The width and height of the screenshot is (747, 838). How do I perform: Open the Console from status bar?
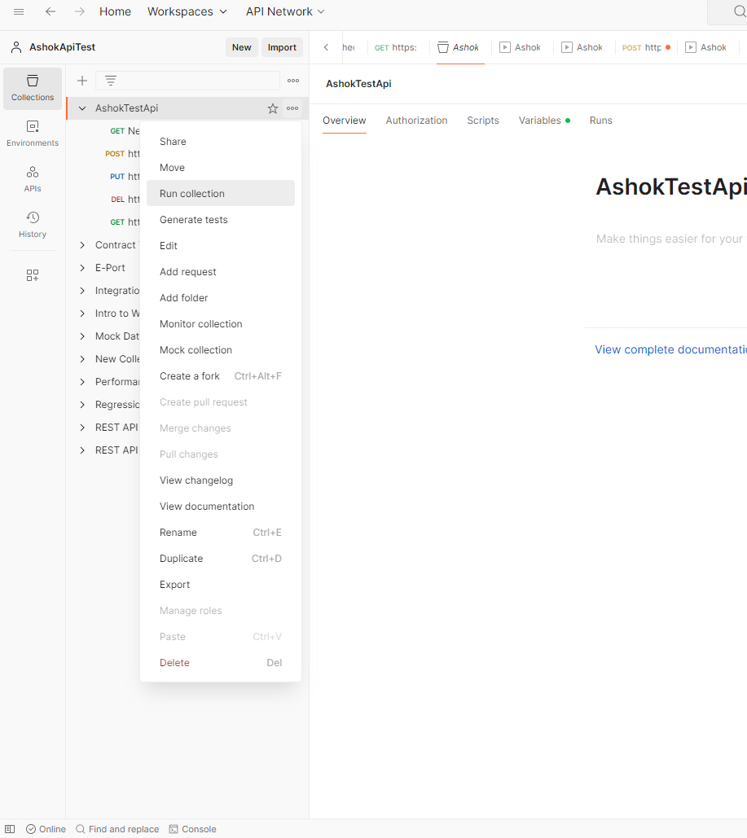pos(192,829)
